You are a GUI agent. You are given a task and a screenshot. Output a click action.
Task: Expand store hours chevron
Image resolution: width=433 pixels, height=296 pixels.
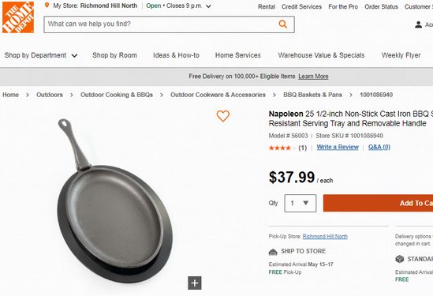(208, 6)
